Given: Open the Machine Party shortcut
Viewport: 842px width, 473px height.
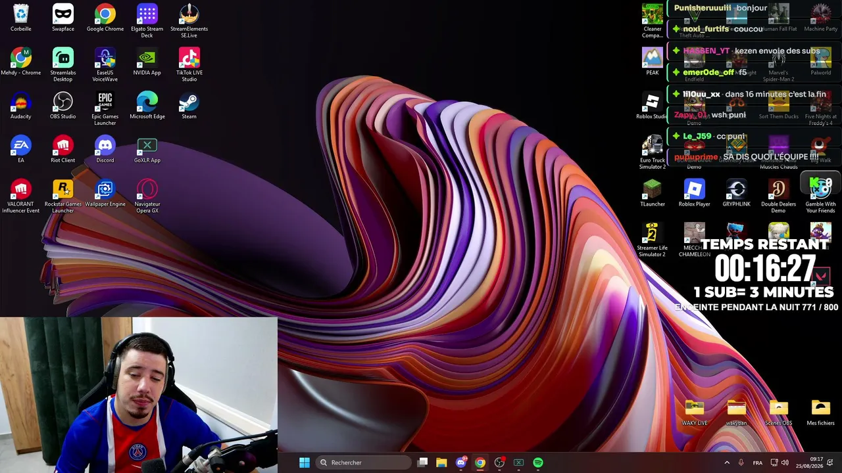Looking at the screenshot, I should tap(821, 18).
